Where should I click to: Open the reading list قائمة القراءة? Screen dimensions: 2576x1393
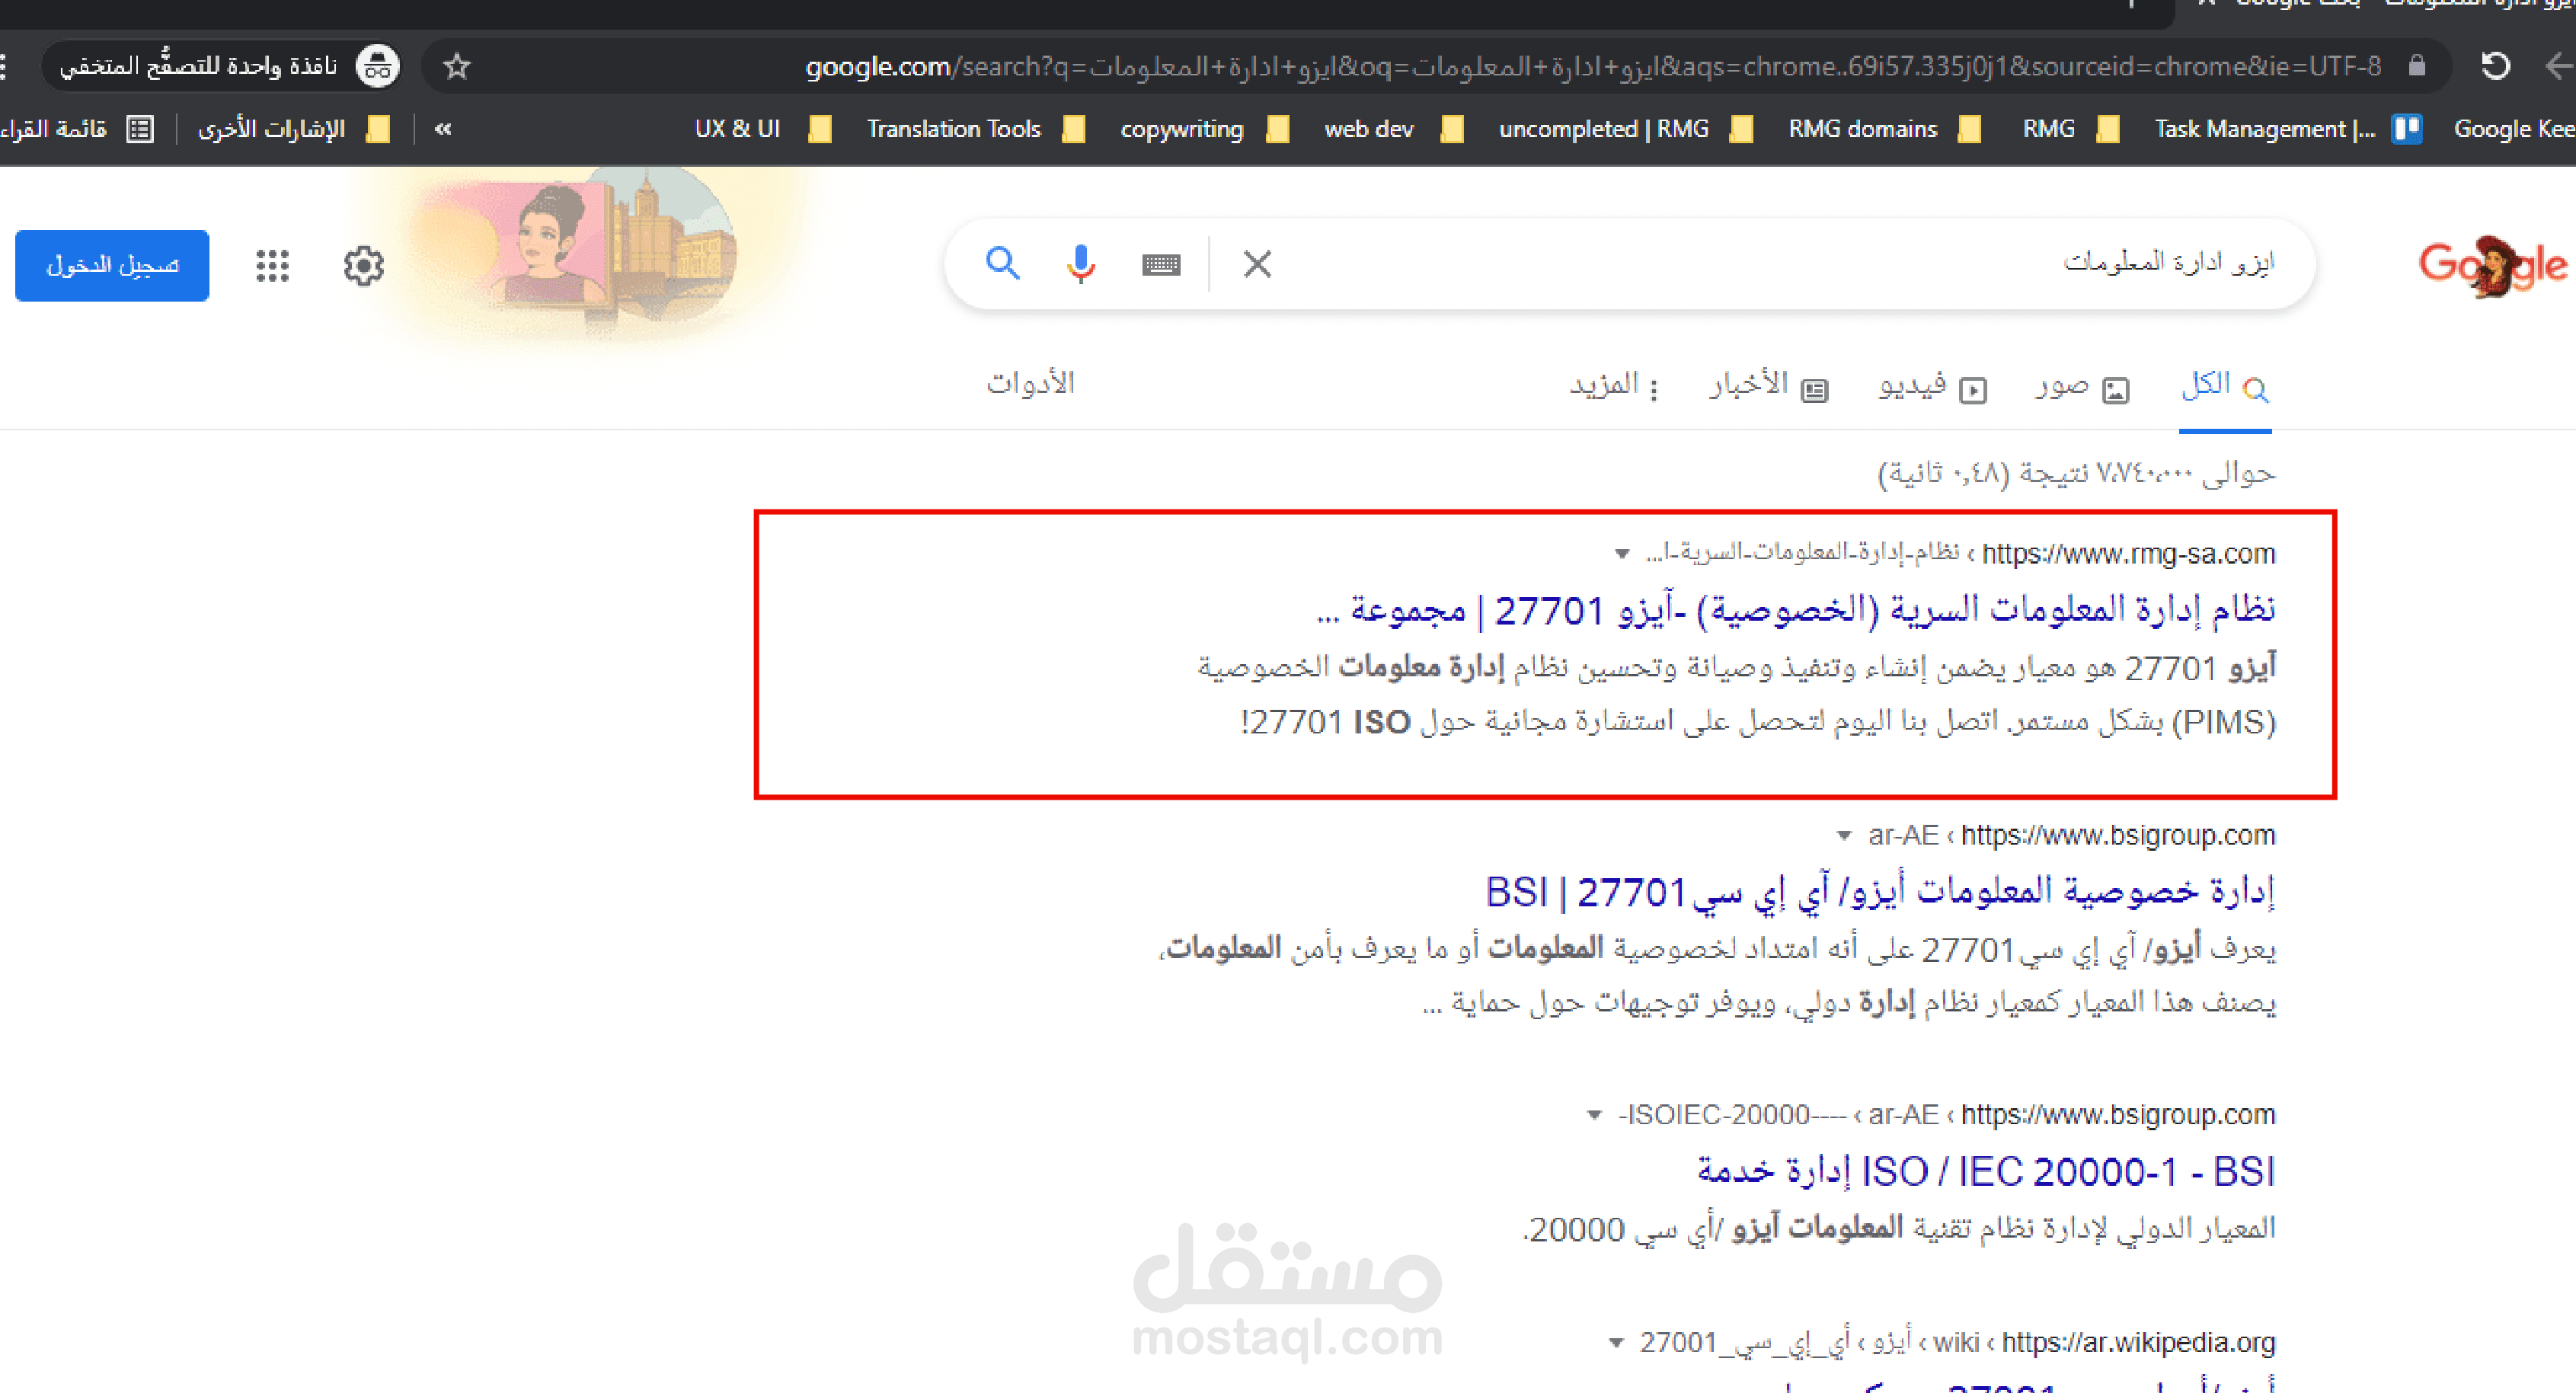coord(78,129)
